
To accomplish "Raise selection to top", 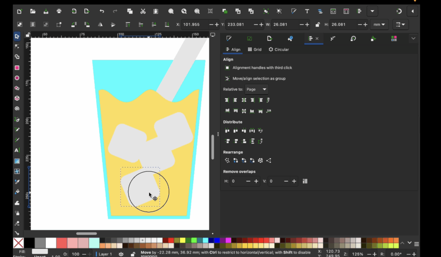I will (127, 25).
